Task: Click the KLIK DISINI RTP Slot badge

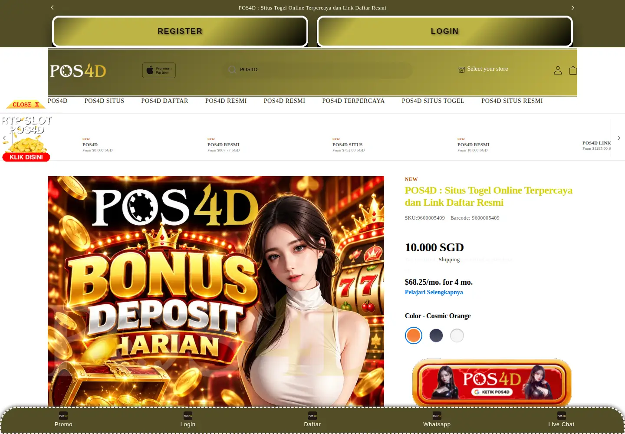Action: click(26, 157)
